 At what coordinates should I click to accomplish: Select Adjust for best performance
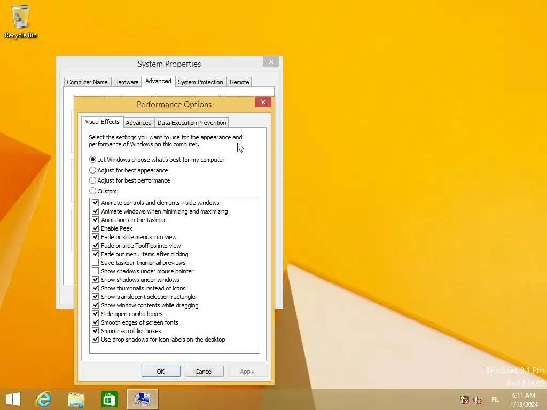pos(129,180)
